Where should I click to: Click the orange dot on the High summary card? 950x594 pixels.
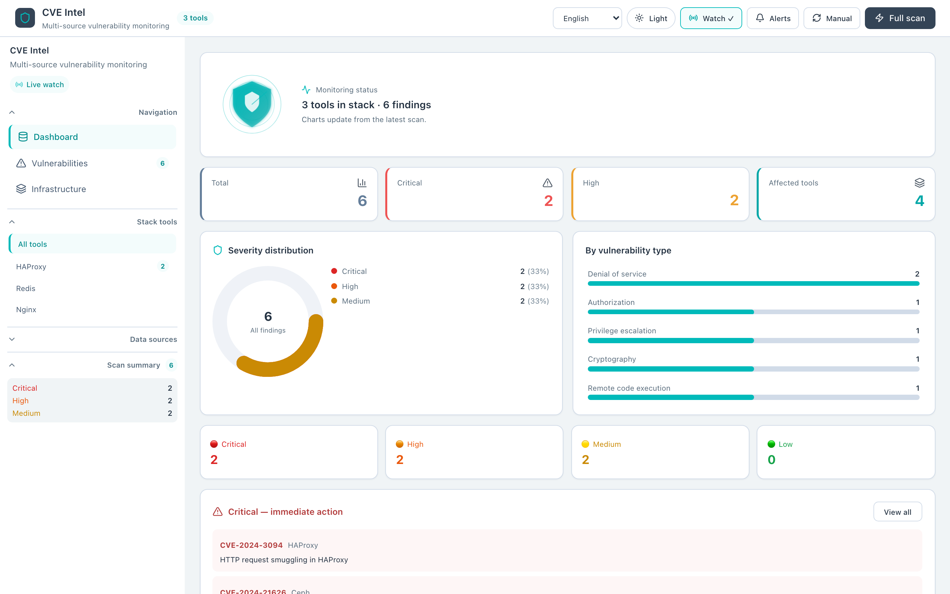(400, 444)
